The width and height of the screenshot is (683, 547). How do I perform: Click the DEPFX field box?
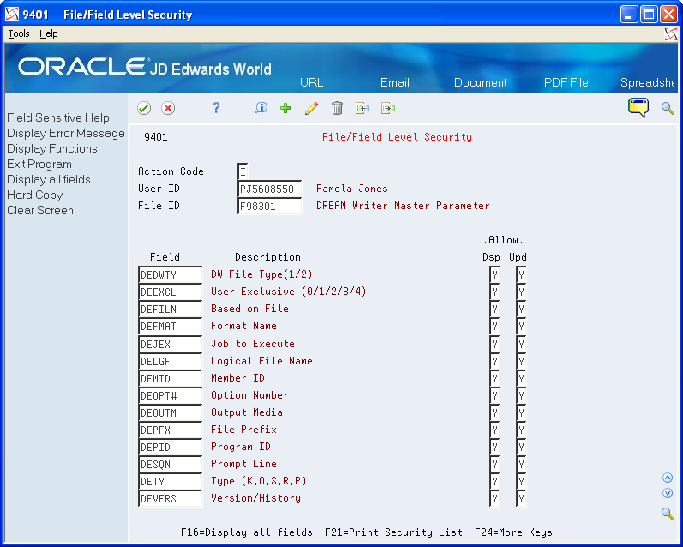point(171,430)
